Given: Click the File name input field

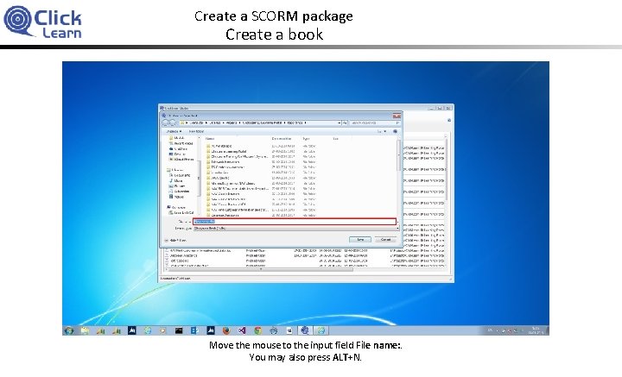Looking at the screenshot, I should 295,222.
